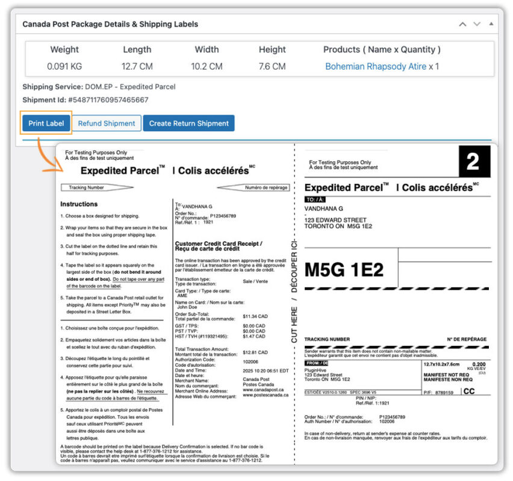
Task: Click the Width column header
Action: point(207,49)
